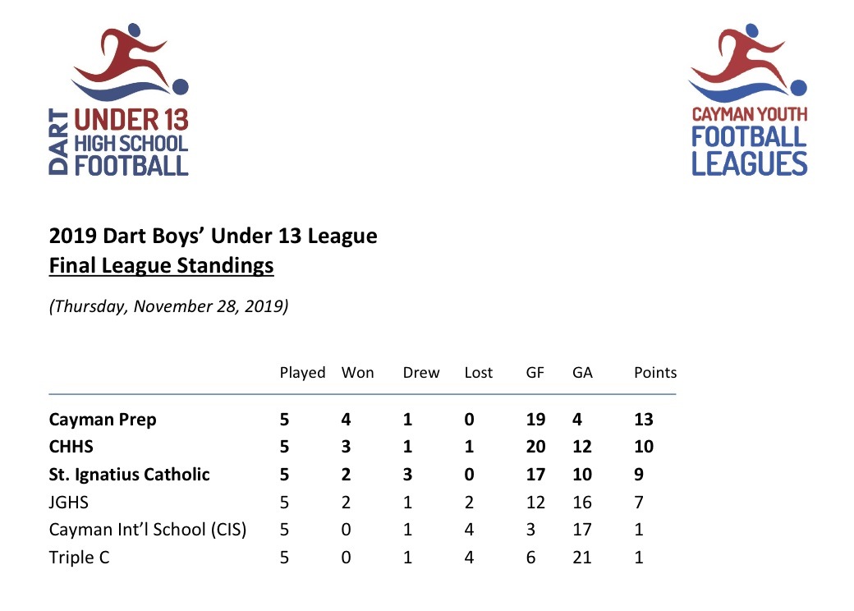Click the Cayman Int'l School (CIS) team name
The height and width of the screenshot is (611, 854).
point(148,530)
